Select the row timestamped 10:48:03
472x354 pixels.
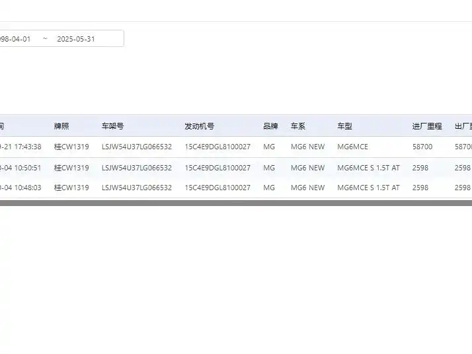tap(236, 188)
